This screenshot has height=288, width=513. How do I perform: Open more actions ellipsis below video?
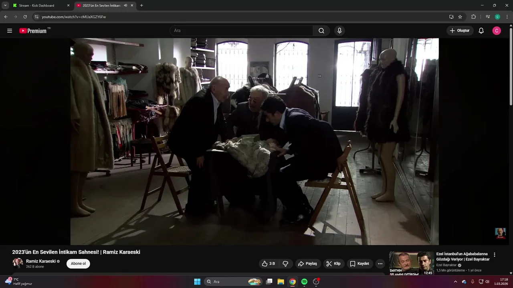pyautogui.click(x=380, y=264)
